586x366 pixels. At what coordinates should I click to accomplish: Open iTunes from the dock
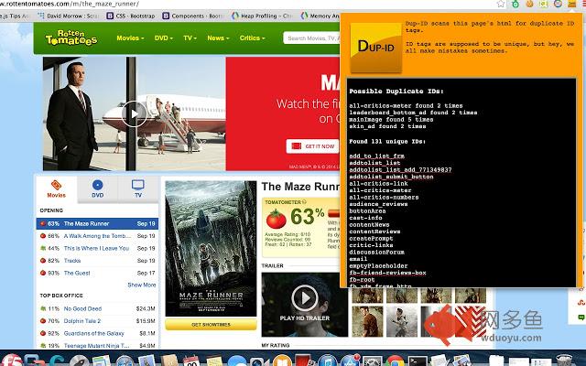[x=328, y=361]
